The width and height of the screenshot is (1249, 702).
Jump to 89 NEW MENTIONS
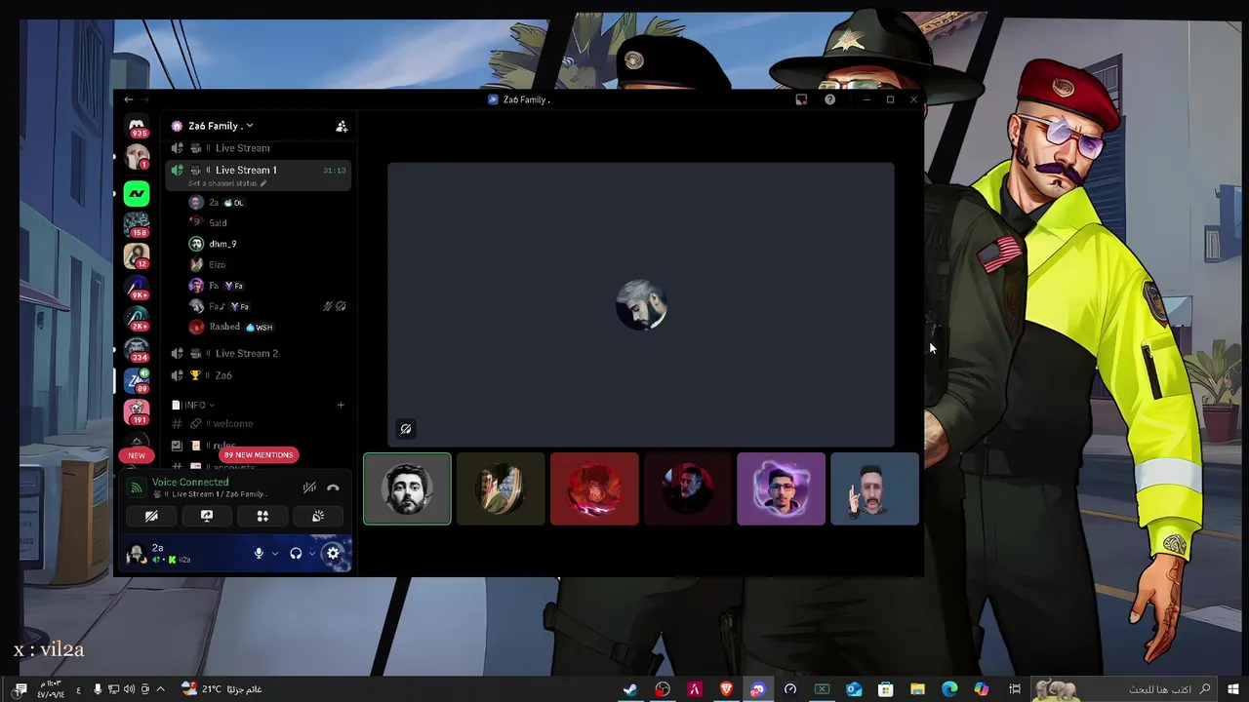point(259,454)
